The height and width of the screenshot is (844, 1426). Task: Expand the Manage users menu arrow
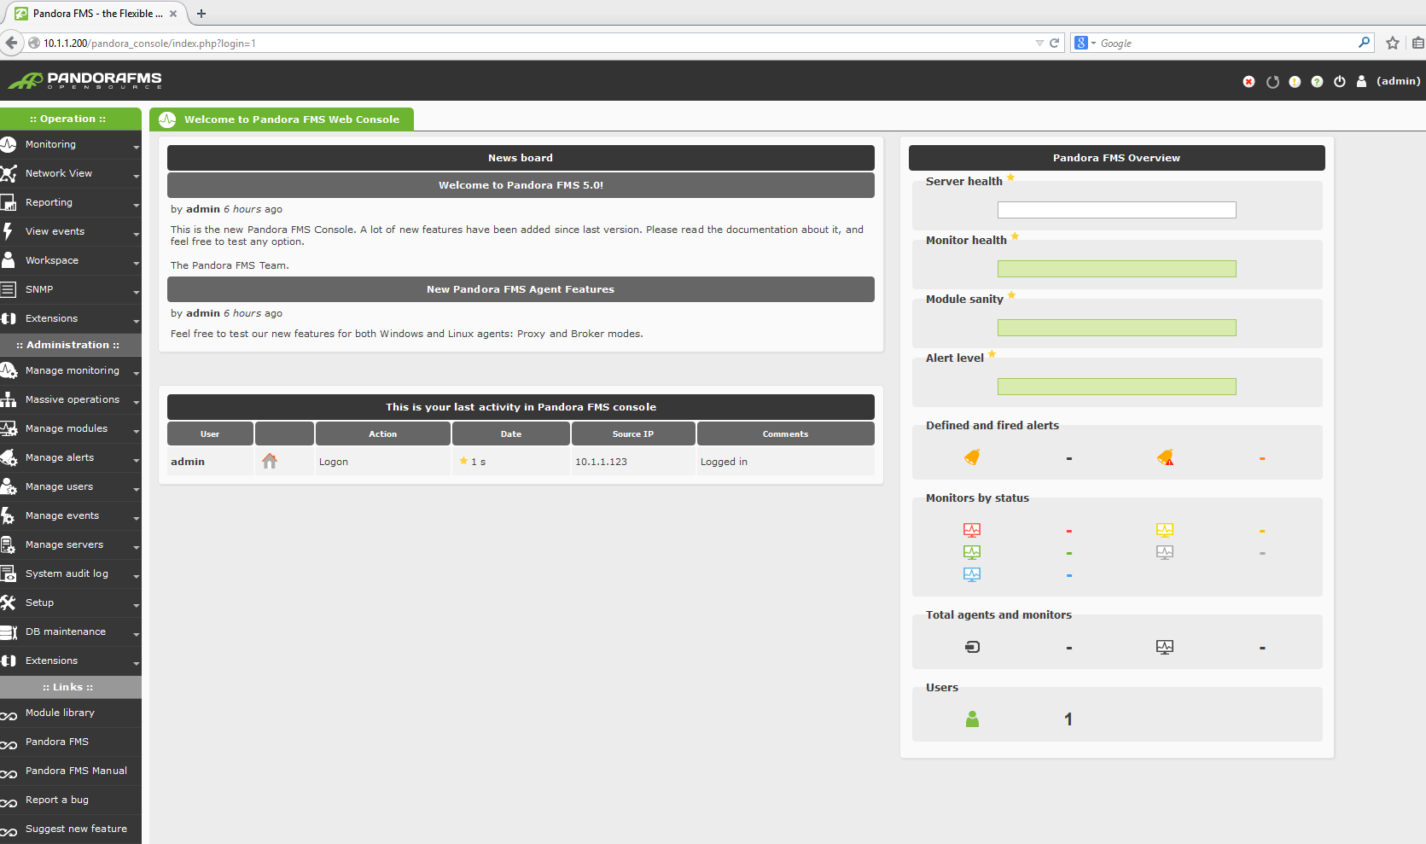(136, 490)
